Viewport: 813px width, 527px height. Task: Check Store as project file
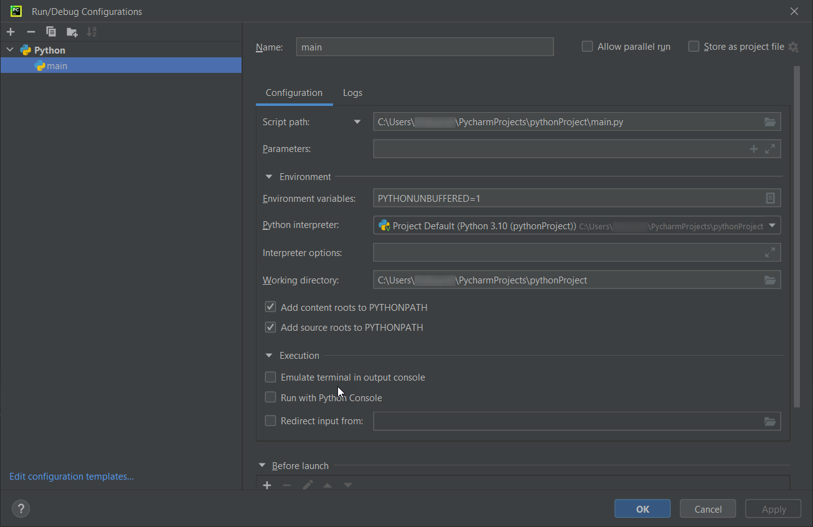693,47
